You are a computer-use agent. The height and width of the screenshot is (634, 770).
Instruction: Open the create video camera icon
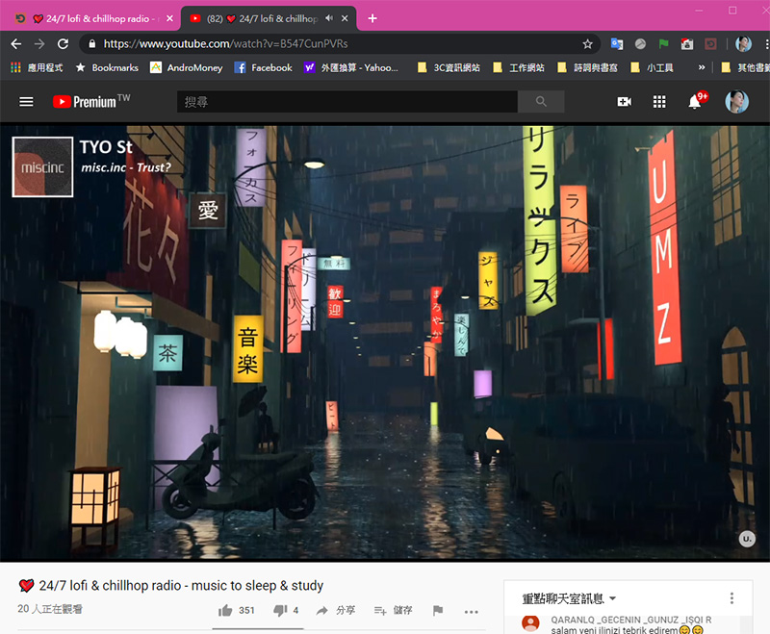[624, 101]
